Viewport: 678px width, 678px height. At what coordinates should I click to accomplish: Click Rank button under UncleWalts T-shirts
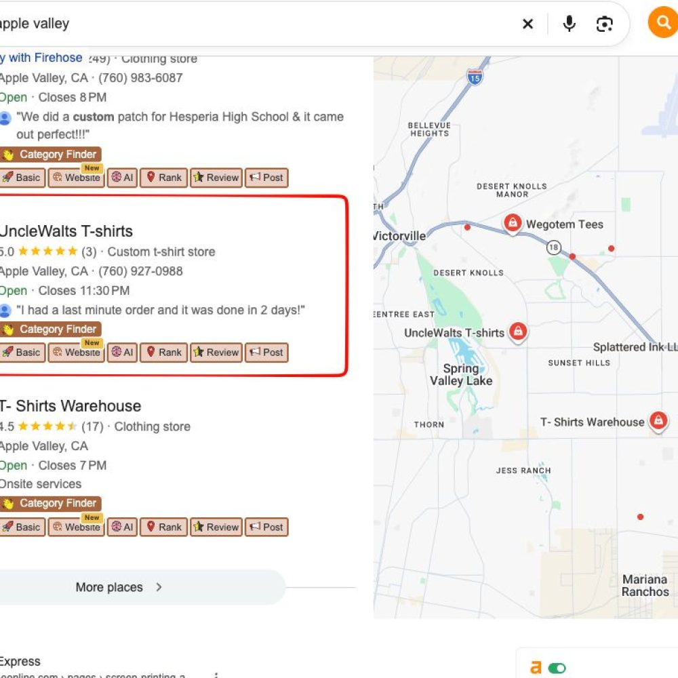pos(164,353)
